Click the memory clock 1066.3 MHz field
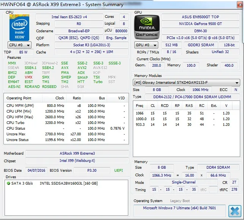Viewport: 244px width, 221px height. click(x=162, y=176)
